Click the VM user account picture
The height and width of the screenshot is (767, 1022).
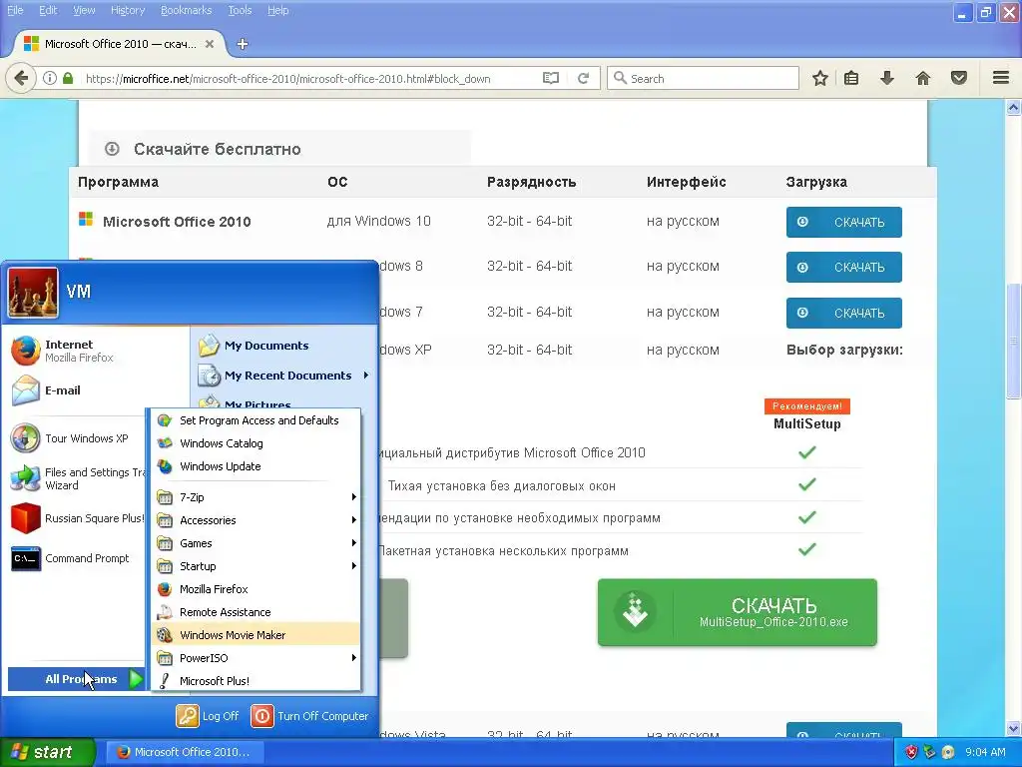point(33,293)
